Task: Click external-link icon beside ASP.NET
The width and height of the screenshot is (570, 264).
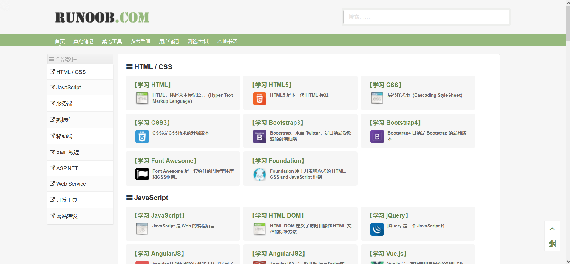Action: 52,168
